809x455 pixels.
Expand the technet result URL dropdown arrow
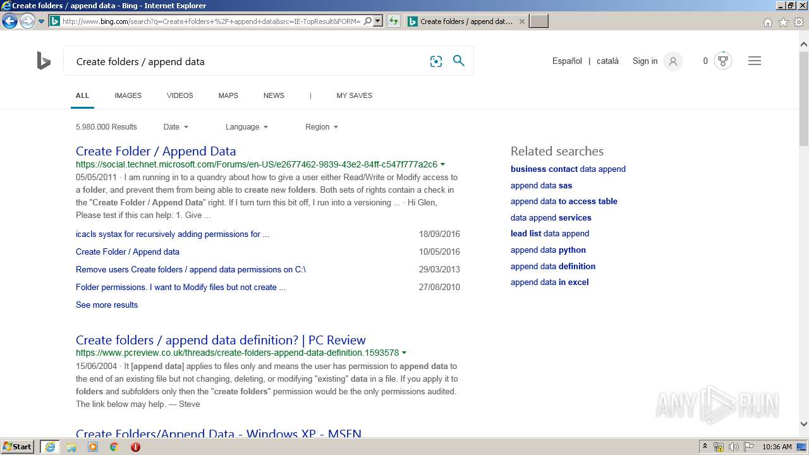pyautogui.click(x=442, y=164)
